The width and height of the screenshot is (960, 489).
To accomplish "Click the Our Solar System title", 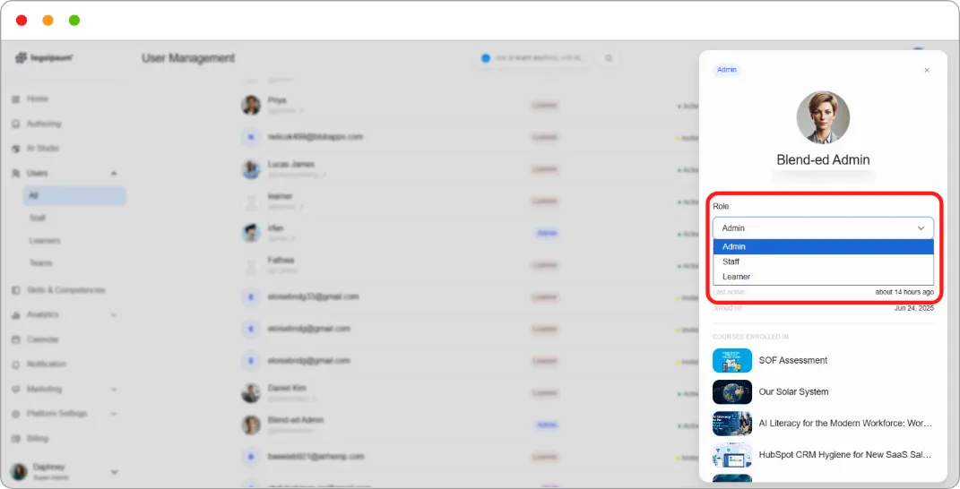I will click(x=793, y=391).
